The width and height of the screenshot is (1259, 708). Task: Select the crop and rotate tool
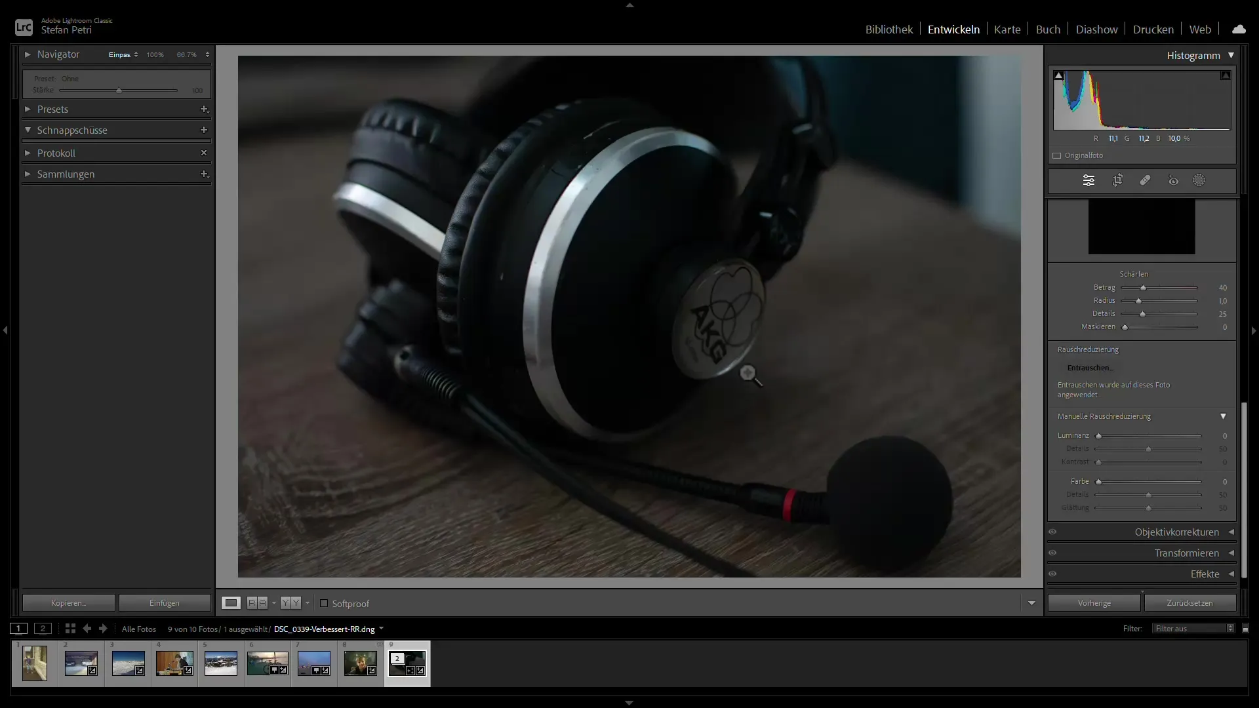[1117, 180]
